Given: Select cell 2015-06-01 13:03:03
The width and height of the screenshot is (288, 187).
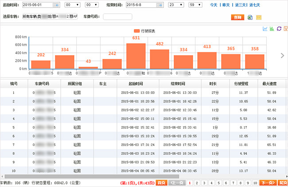Looking at the screenshot, I should [138, 93].
